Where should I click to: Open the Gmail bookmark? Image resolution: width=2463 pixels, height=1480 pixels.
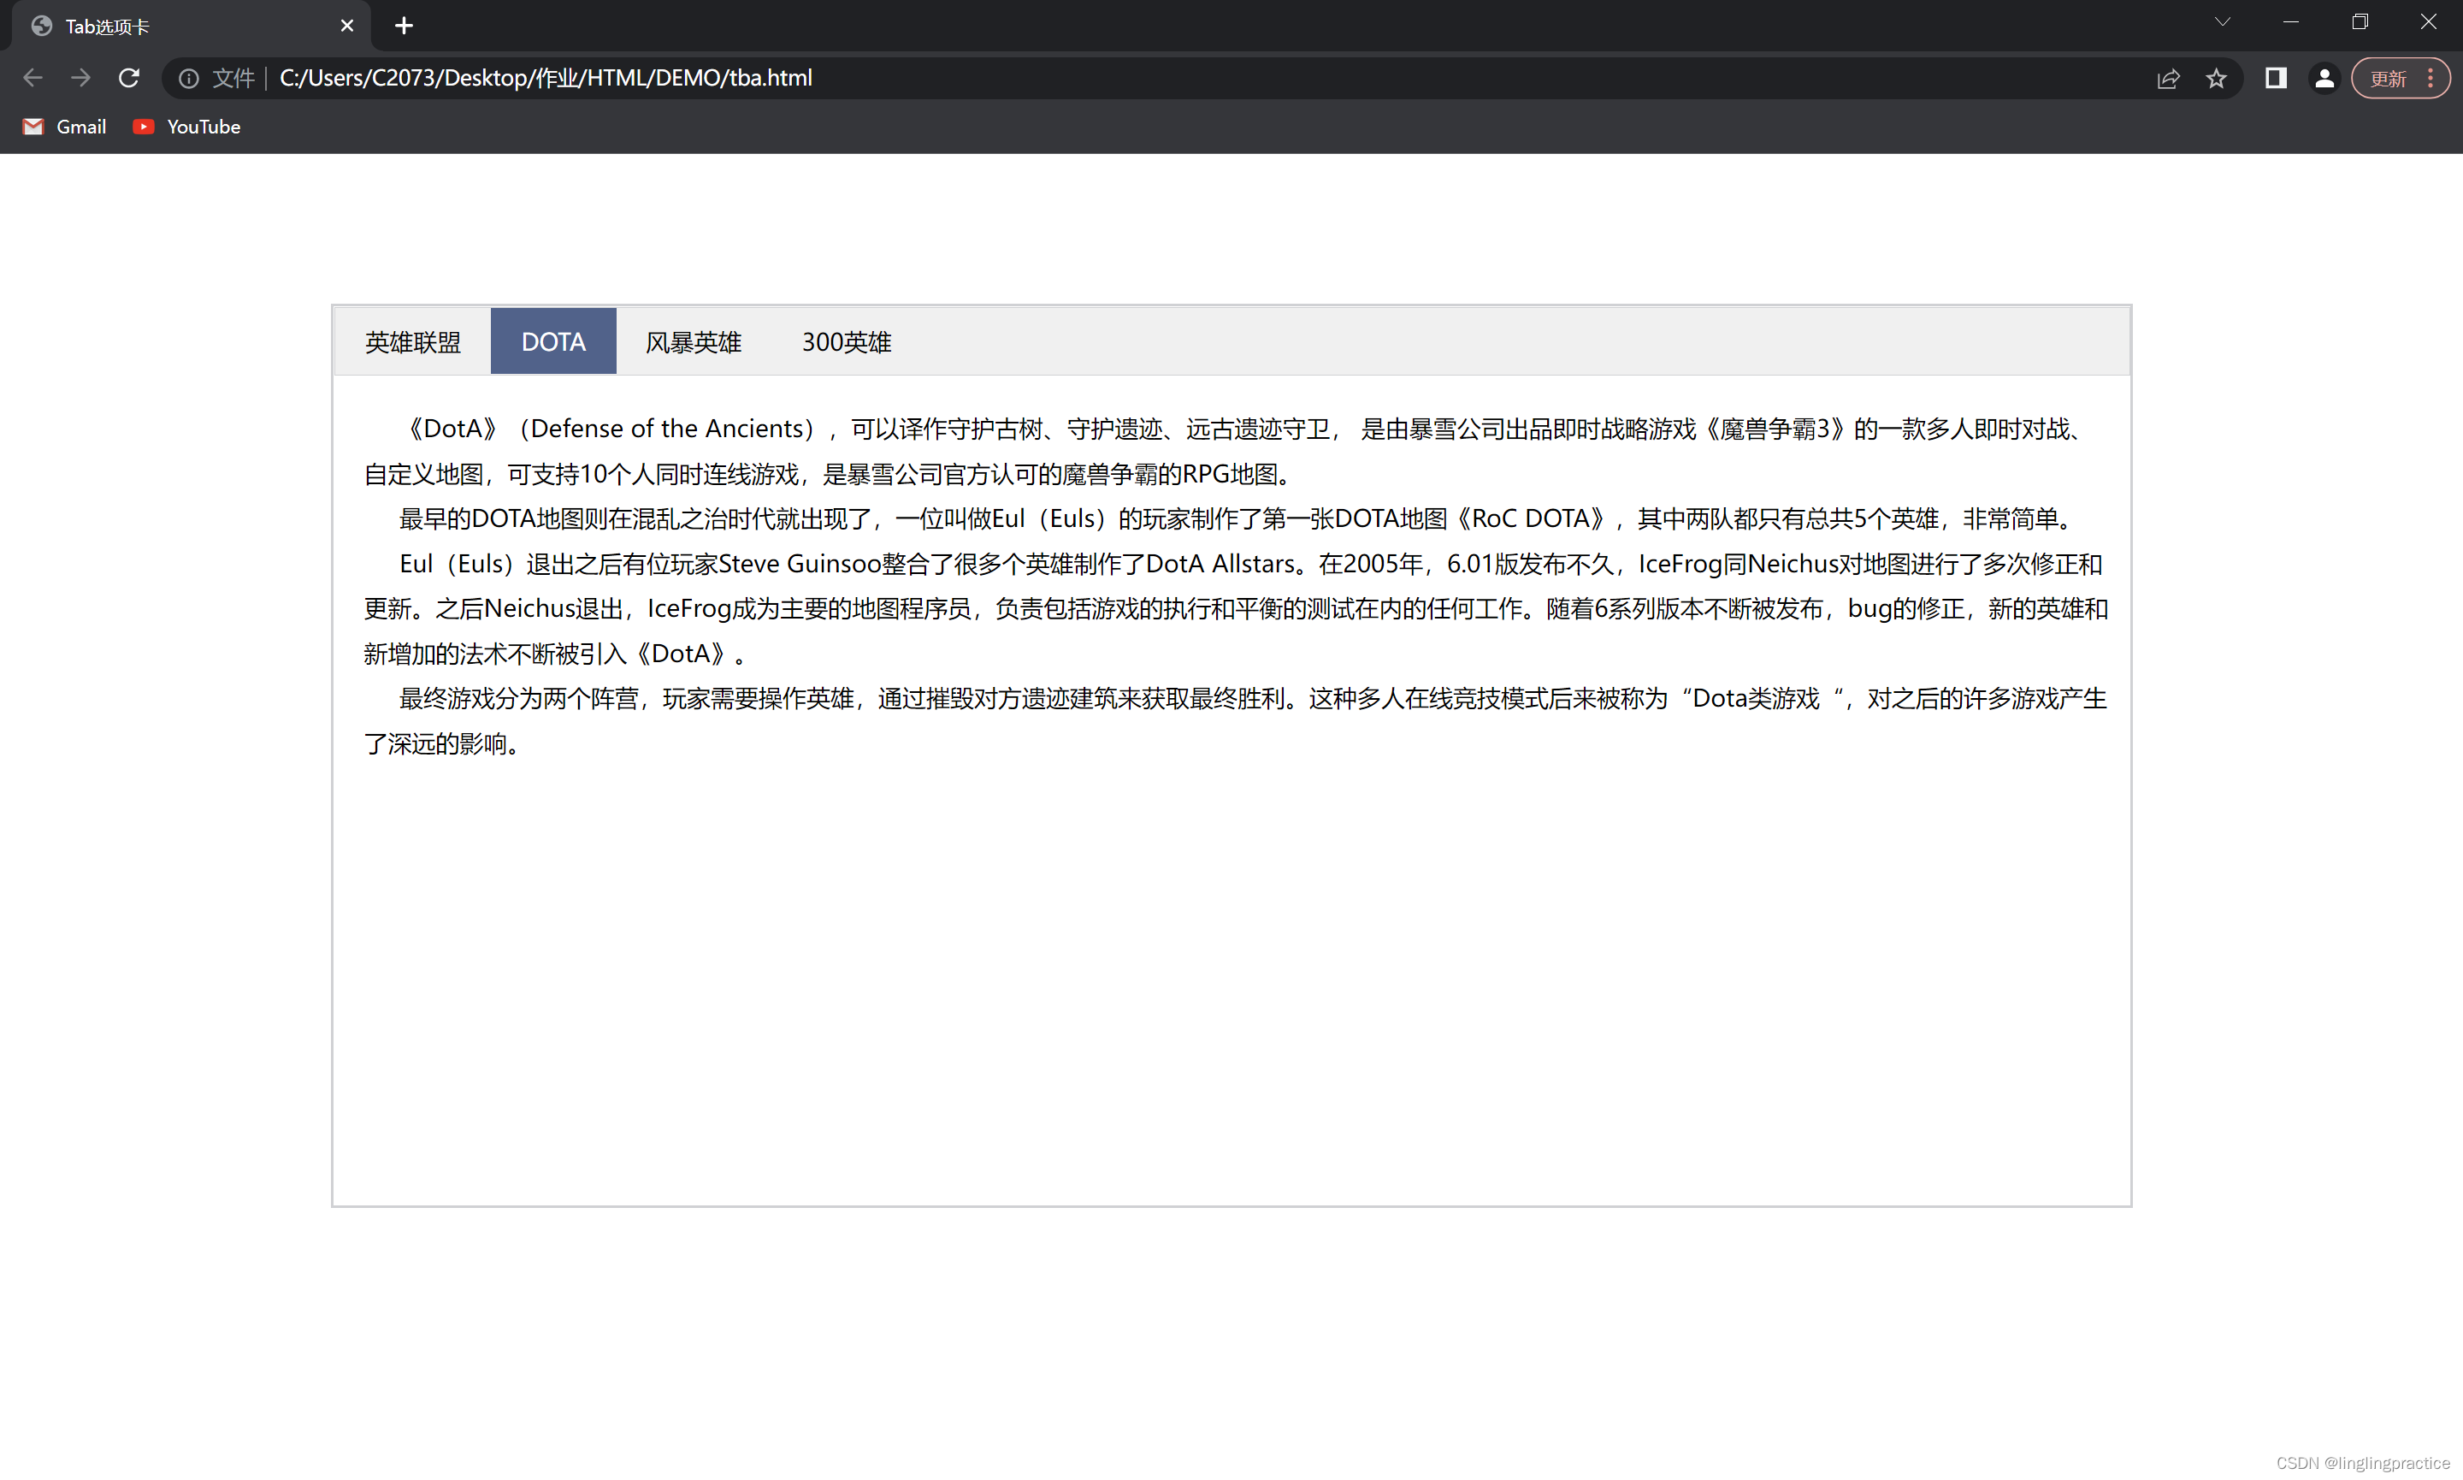click(65, 127)
